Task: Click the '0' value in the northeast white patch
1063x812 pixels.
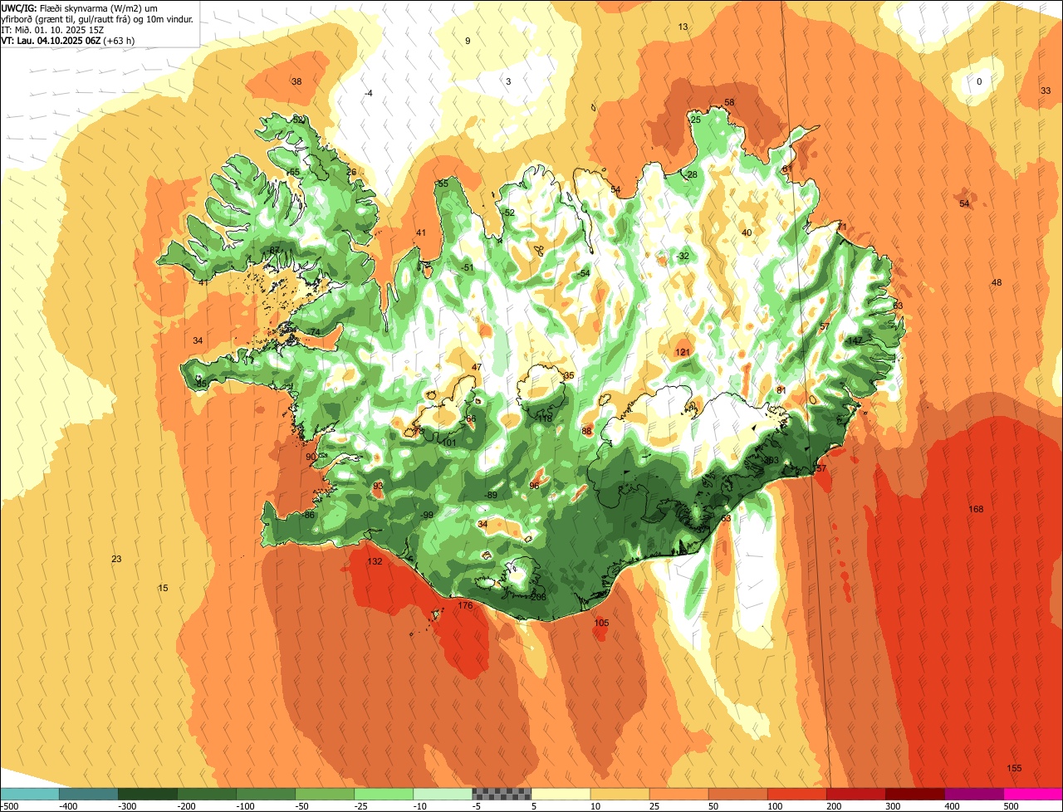Action: click(x=979, y=81)
